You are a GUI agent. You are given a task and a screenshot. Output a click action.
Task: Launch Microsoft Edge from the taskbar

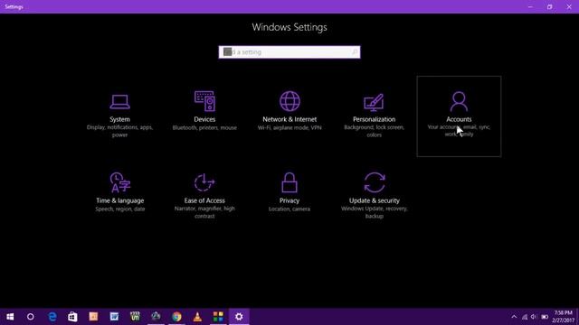(52, 317)
